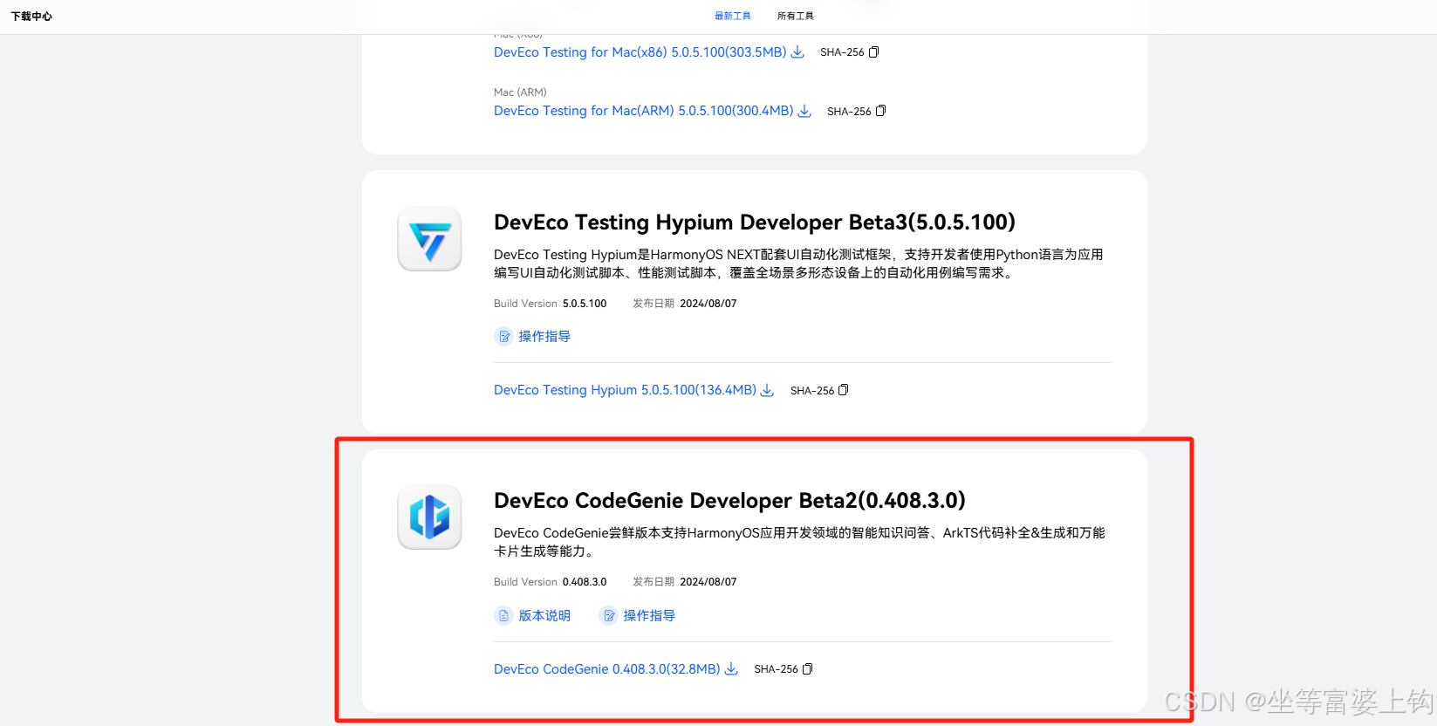Copy SHA-256 for Hypium package
Screen dimensions: 1437x726
pyautogui.click(x=843, y=390)
